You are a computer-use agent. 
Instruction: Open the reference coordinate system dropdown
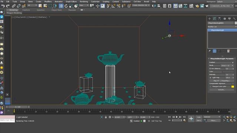pos(84,6)
